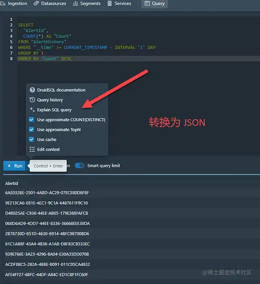Click the AlertId column header

[11, 183]
